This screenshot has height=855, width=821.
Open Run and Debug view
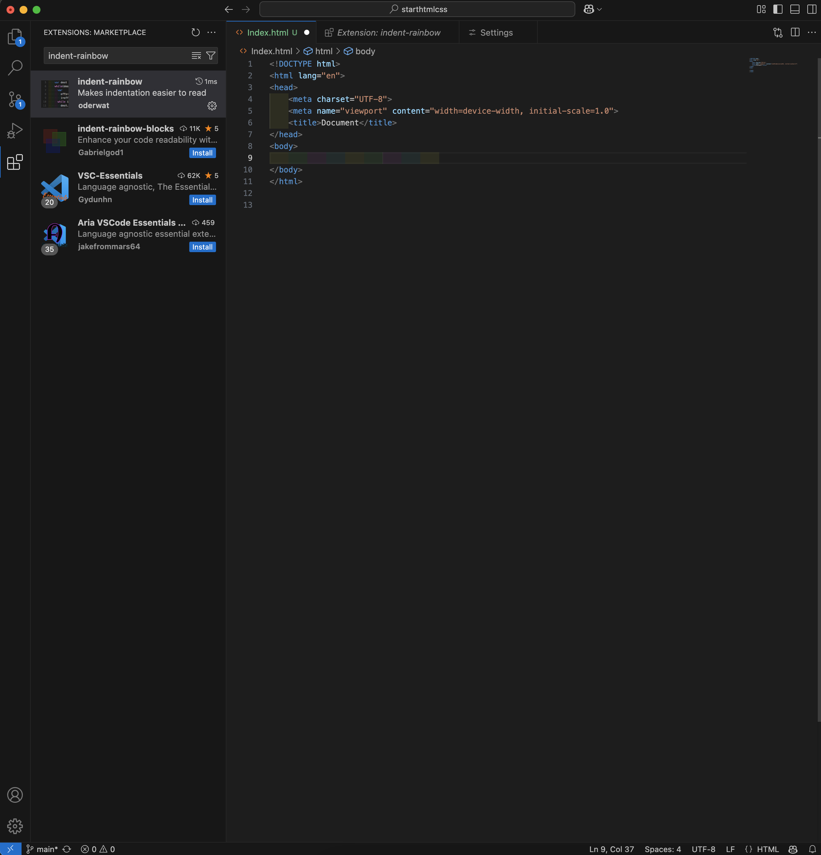[15, 130]
